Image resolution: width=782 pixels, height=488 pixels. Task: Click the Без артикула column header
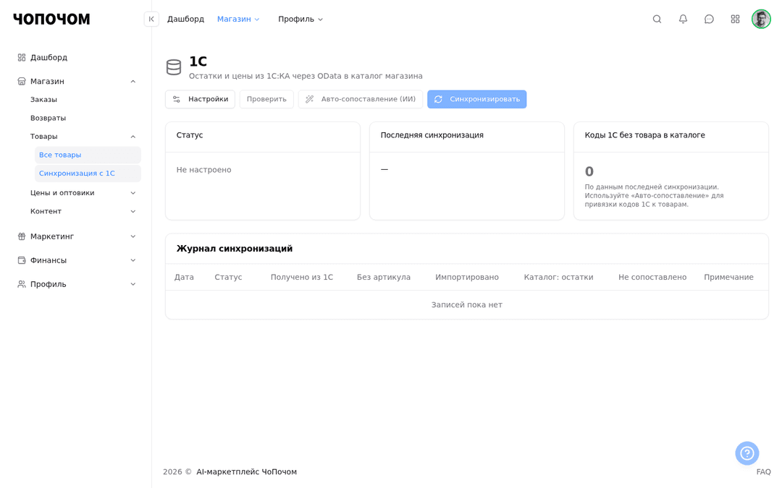coord(384,278)
